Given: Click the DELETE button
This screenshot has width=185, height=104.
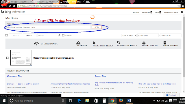Looking at the screenshot, I should click(x=15, y=36).
